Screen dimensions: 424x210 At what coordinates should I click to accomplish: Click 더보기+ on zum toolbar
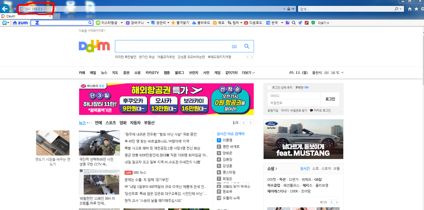point(323,23)
